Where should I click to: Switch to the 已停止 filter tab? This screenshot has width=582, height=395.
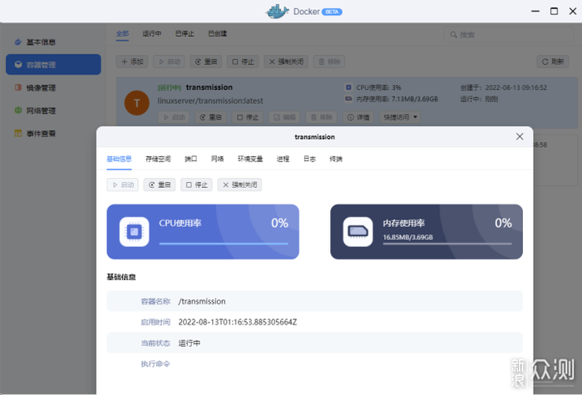click(x=185, y=34)
